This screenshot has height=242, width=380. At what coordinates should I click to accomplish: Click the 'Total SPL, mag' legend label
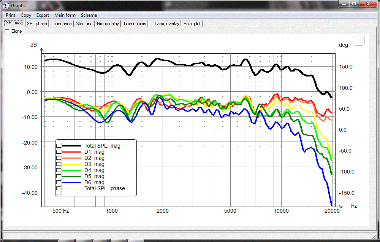[x=102, y=146]
